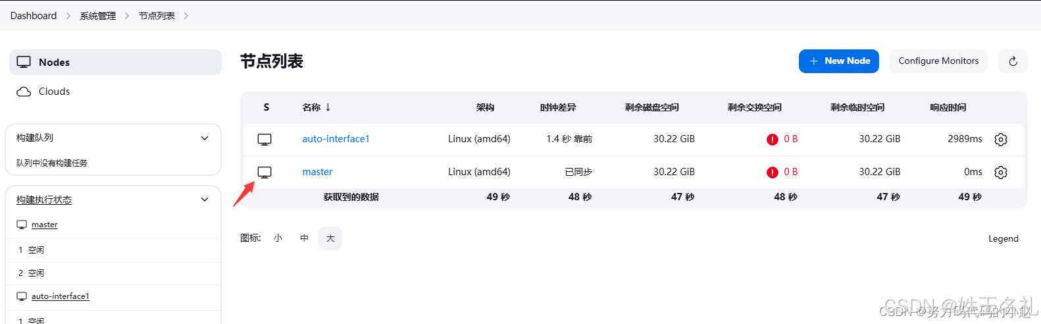Sort table by S status column
Viewport: 1041px width, 324px height.
click(x=266, y=107)
